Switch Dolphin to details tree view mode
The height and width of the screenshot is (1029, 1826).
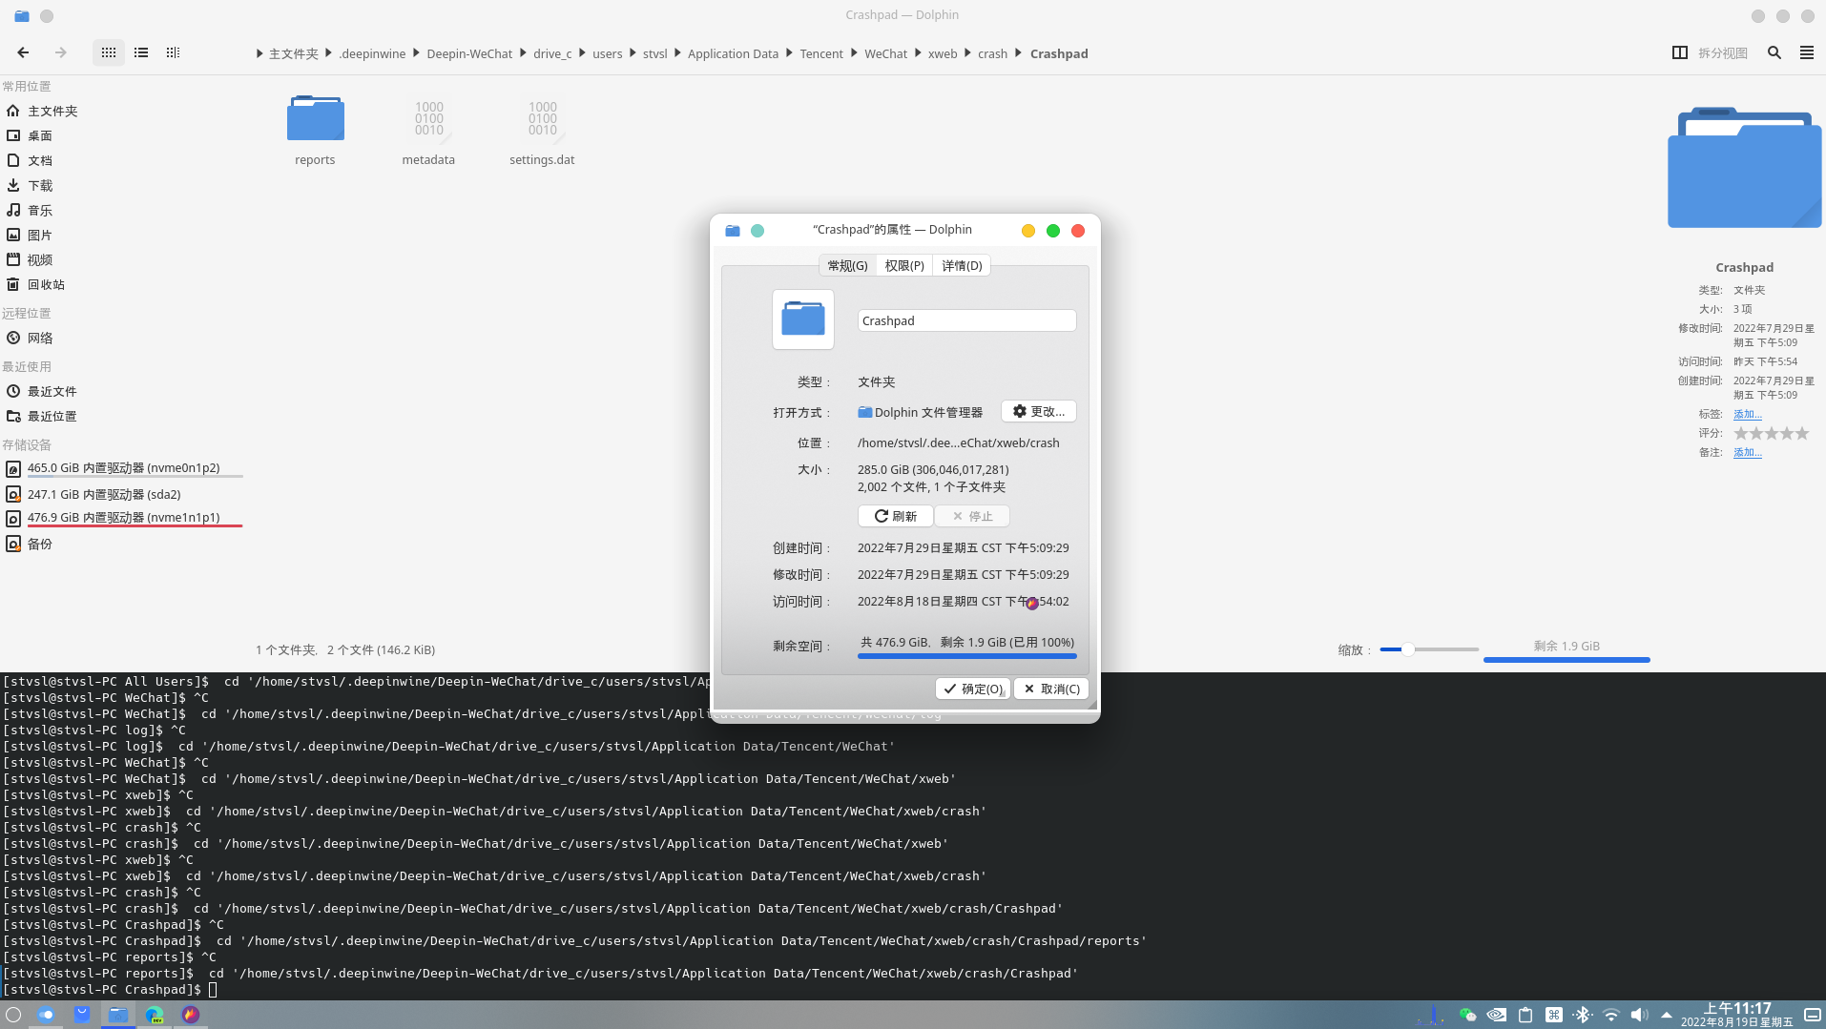pos(173,53)
